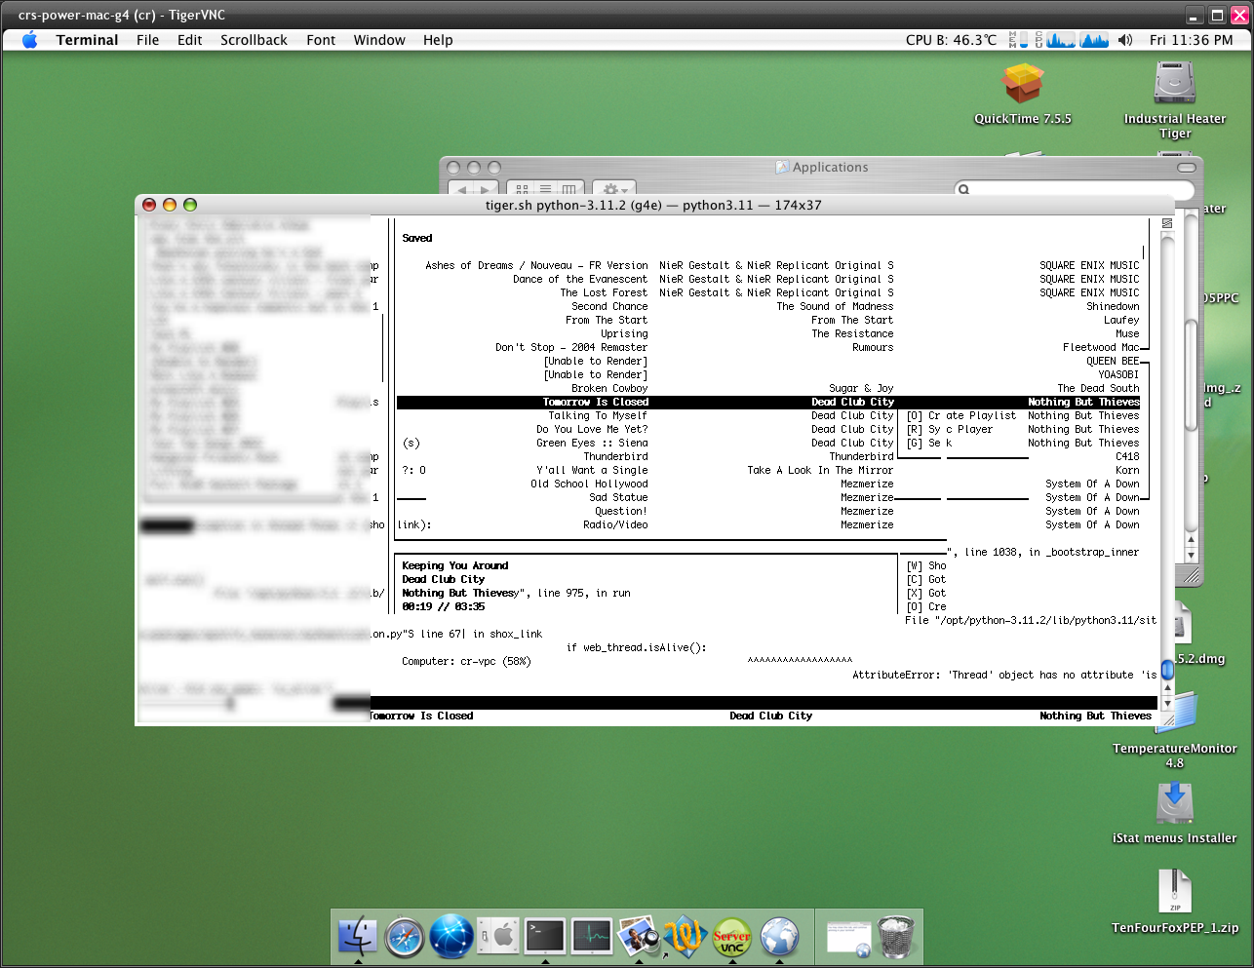Select the Industrial Heater Tiger drive icon
The width and height of the screenshot is (1254, 968).
coord(1175,84)
